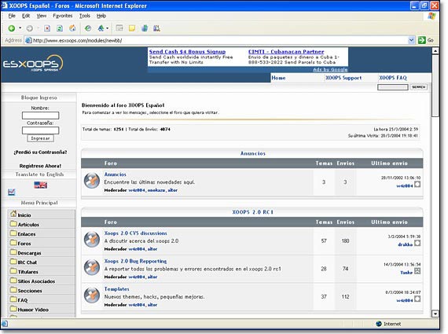Viewport: 448px width, 334px height.
Task: Stop page loading with the Stop icon
Action: pos(47,28)
